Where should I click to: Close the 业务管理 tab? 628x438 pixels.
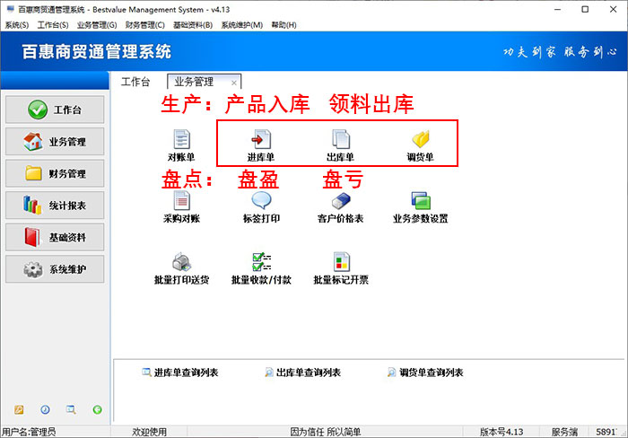234,83
